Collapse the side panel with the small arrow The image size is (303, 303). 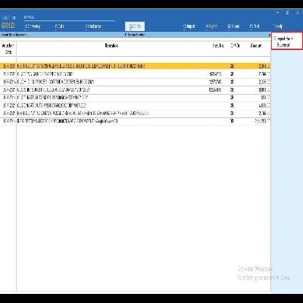[270, 35]
